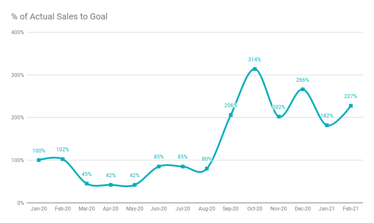Select the Mar-20 data point marker

[87, 184]
